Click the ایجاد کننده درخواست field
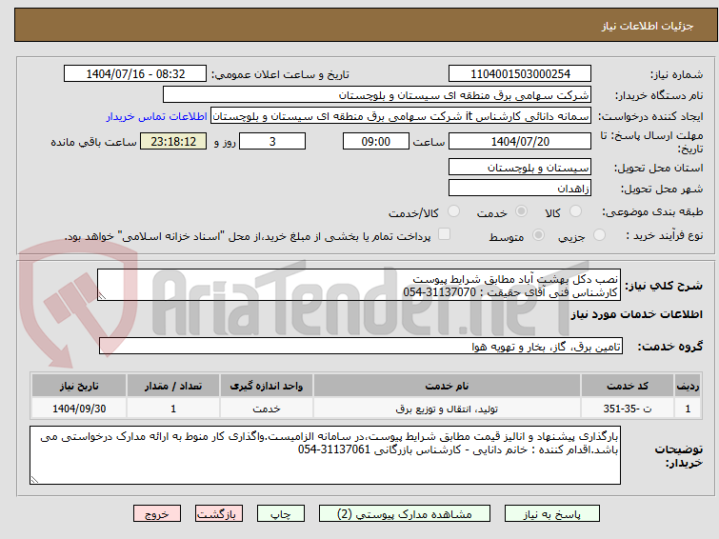This screenshot has height=539, width=719. coord(400,116)
